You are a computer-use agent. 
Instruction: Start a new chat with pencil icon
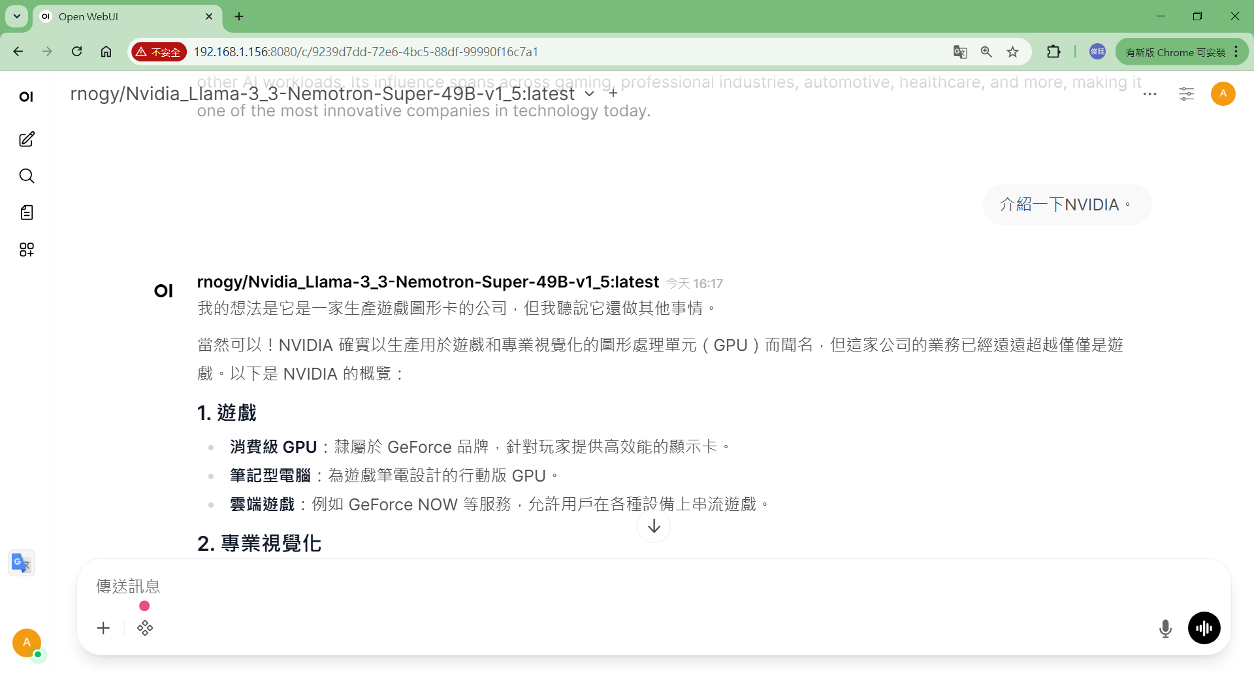pos(27,139)
